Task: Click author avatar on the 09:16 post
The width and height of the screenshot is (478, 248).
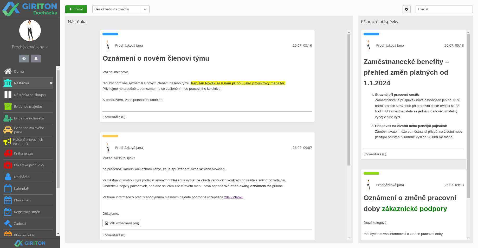Action: pos(108,45)
